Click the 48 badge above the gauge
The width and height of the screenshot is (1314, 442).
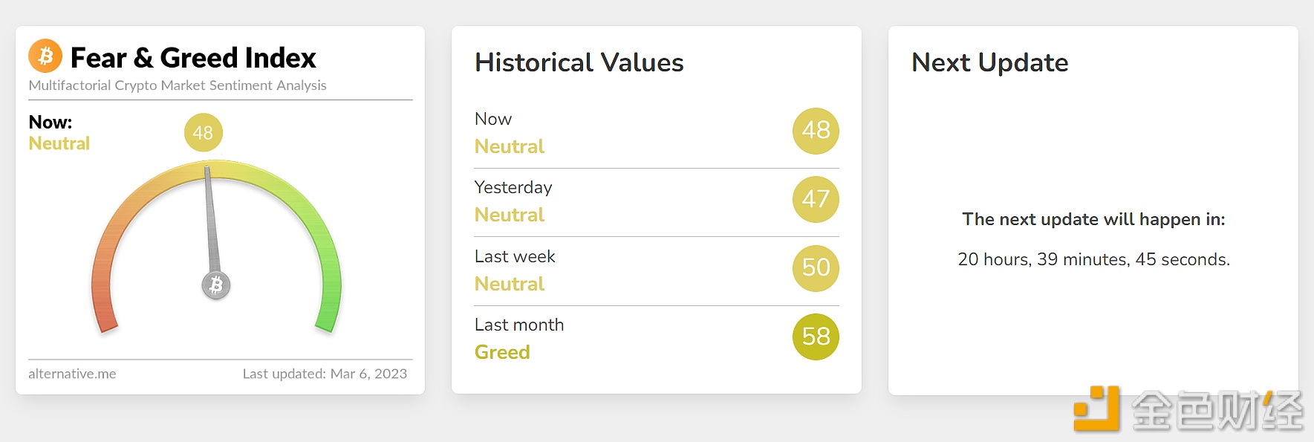point(203,132)
